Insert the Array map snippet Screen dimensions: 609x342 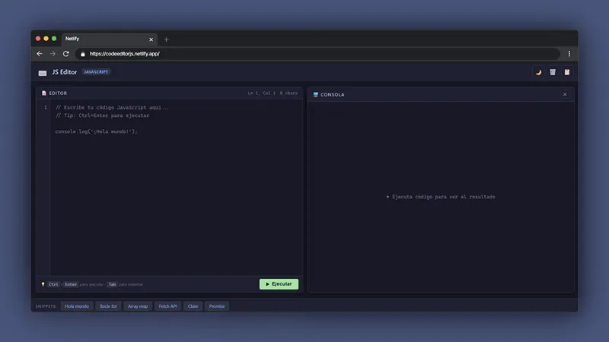tap(138, 306)
